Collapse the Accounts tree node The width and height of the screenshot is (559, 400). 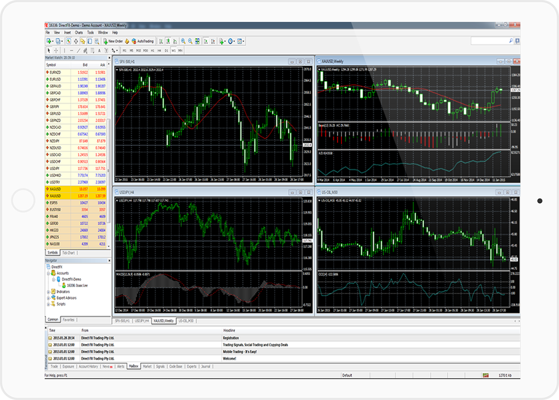[48, 273]
